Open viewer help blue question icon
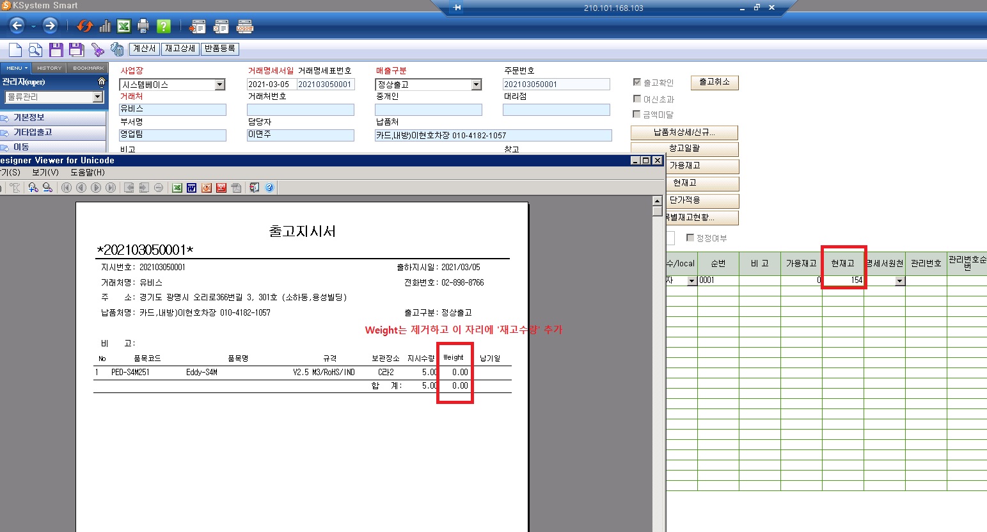 pyautogui.click(x=269, y=188)
